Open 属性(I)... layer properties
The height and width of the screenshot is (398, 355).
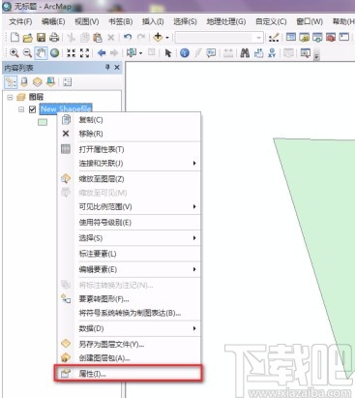(x=130, y=374)
